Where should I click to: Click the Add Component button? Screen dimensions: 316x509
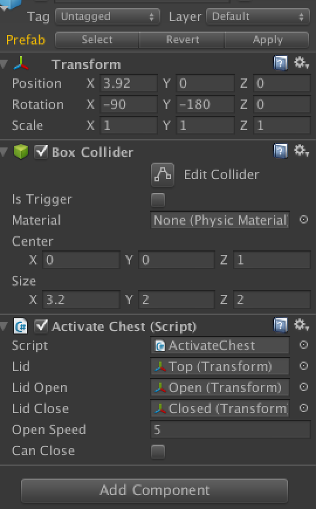(154, 490)
